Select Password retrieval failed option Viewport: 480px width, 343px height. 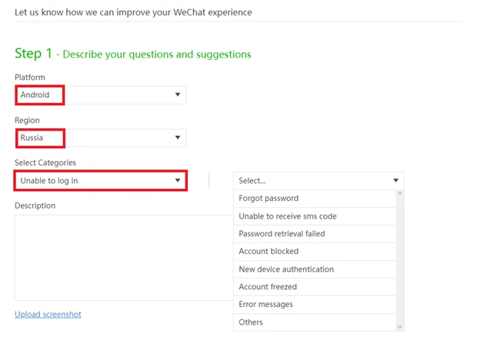pyautogui.click(x=315, y=234)
